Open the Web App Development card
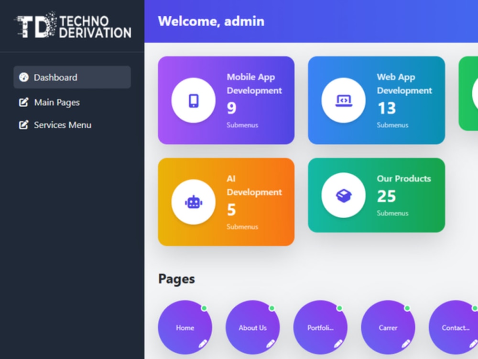The width and height of the screenshot is (478, 359). 377,100
